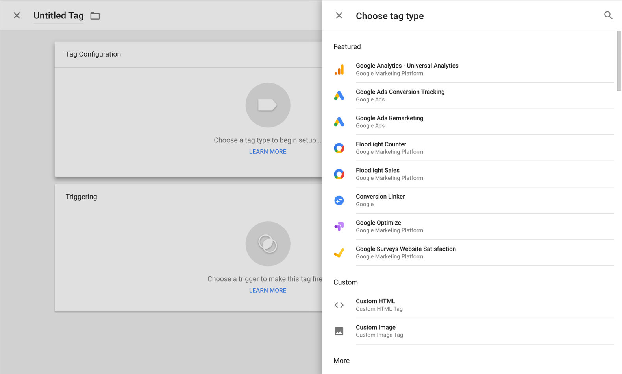Image resolution: width=622 pixels, height=374 pixels.
Task: Click the folder icon beside Untitled Tag
Action: click(95, 16)
